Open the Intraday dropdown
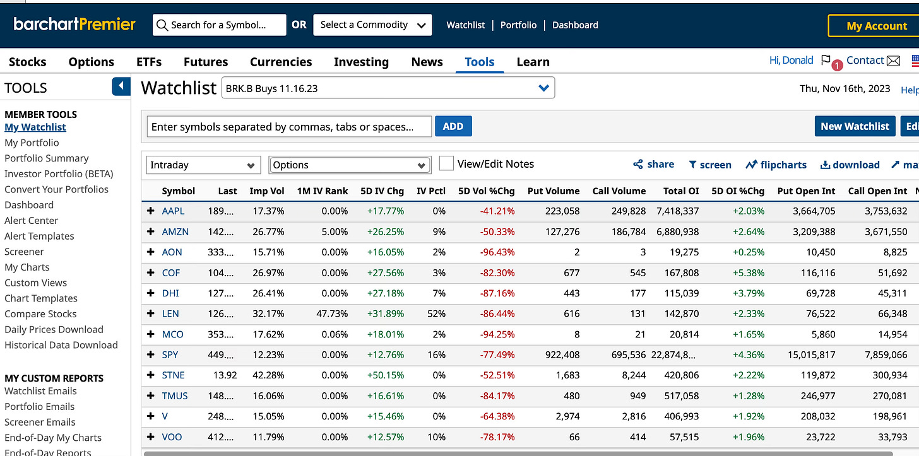 (203, 165)
